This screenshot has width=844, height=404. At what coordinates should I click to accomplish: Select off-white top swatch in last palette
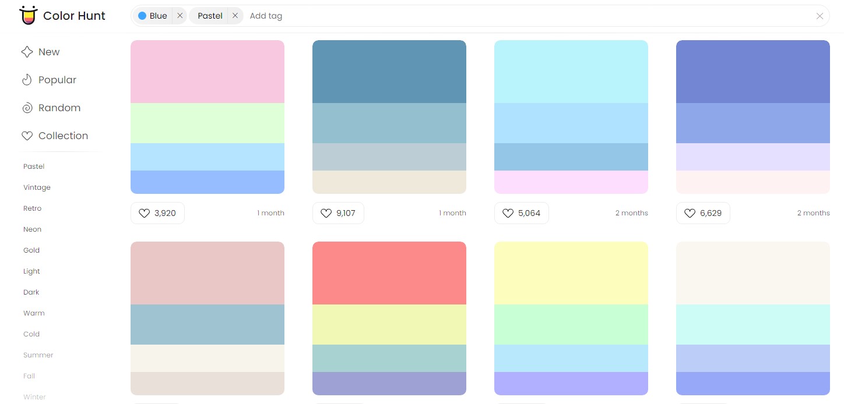coord(753,273)
